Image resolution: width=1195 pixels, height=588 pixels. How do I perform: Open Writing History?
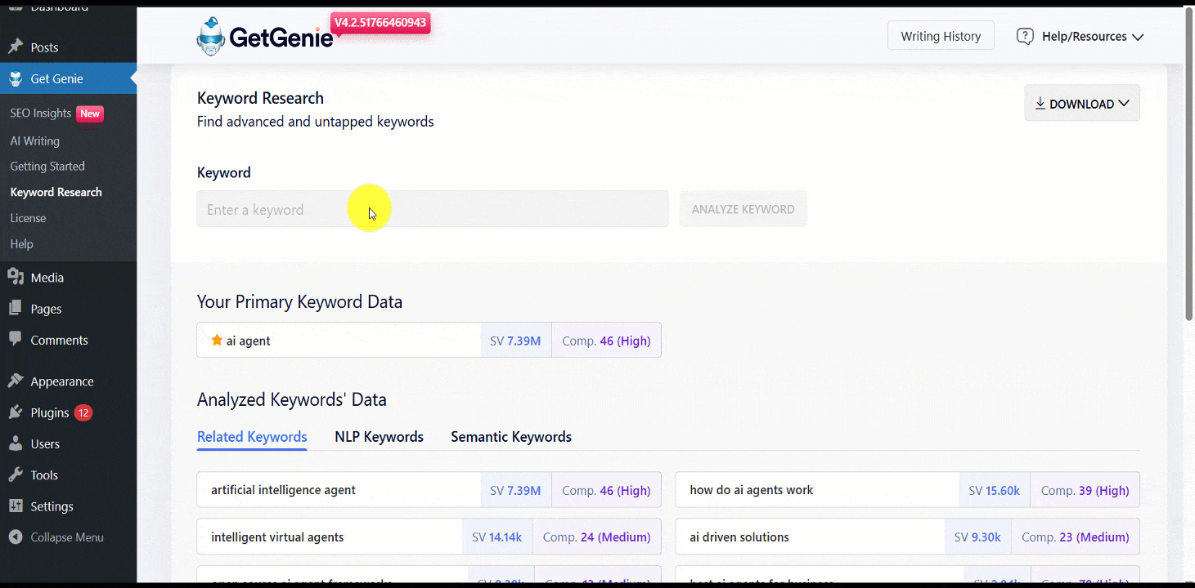tap(941, 35)
